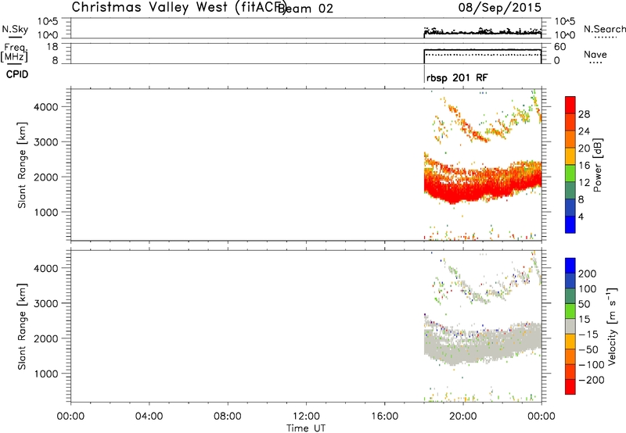Viewport: 626px width, 433px height.
Task: Pick the light green 12–16 dB power segment
Action: (x=570, y=173)
